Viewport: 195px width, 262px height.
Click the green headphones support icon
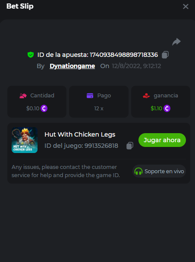coord(138,171)
